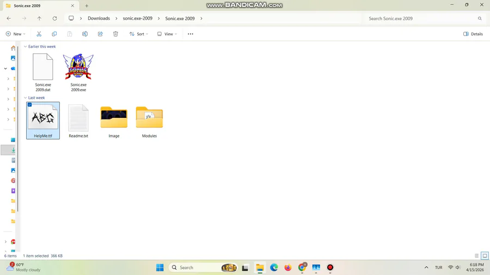Open network Wi-Fi tray icon

[451, 267]
